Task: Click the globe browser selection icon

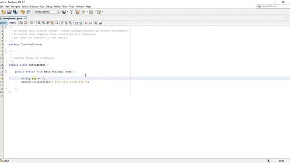Action: (x=64, y=12)
